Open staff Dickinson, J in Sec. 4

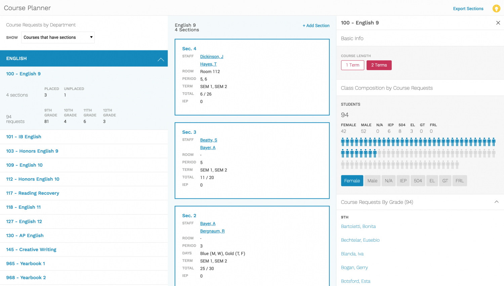tap(212, 56)
